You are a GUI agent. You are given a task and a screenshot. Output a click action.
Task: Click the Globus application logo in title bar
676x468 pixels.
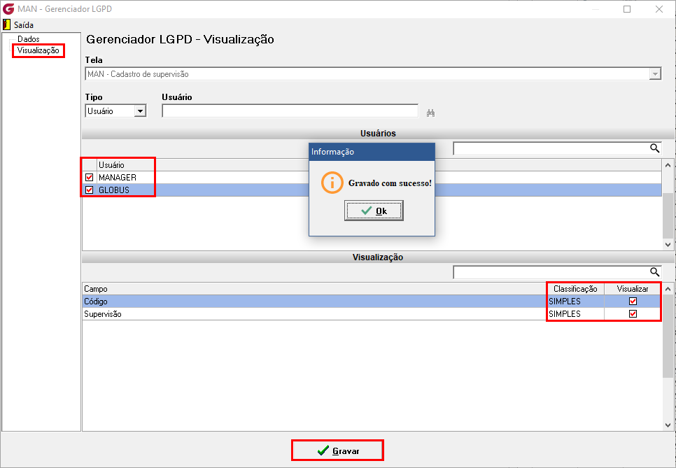click(8, 9)
